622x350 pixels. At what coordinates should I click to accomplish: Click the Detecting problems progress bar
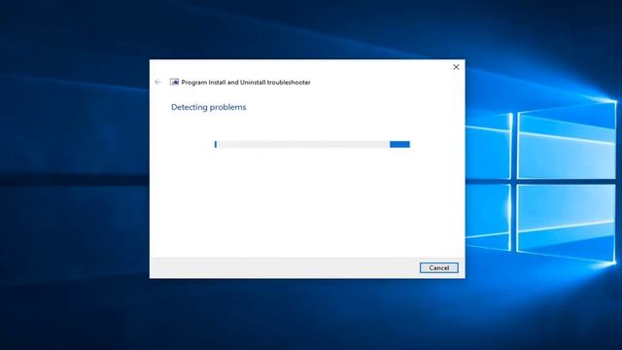pyautogui.click(x=312, y=145)
